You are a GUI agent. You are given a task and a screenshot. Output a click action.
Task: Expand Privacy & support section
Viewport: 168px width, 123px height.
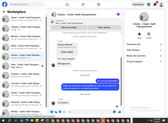pyautogui.click(x=144, y=61)
